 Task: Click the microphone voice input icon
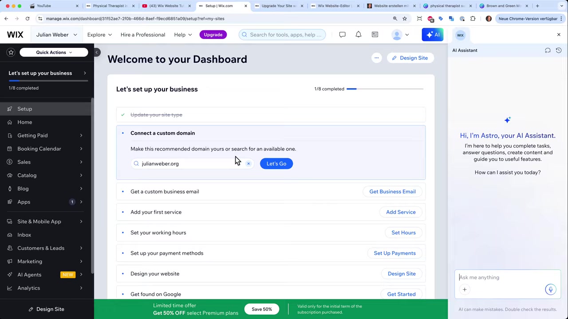coord(550,289)
